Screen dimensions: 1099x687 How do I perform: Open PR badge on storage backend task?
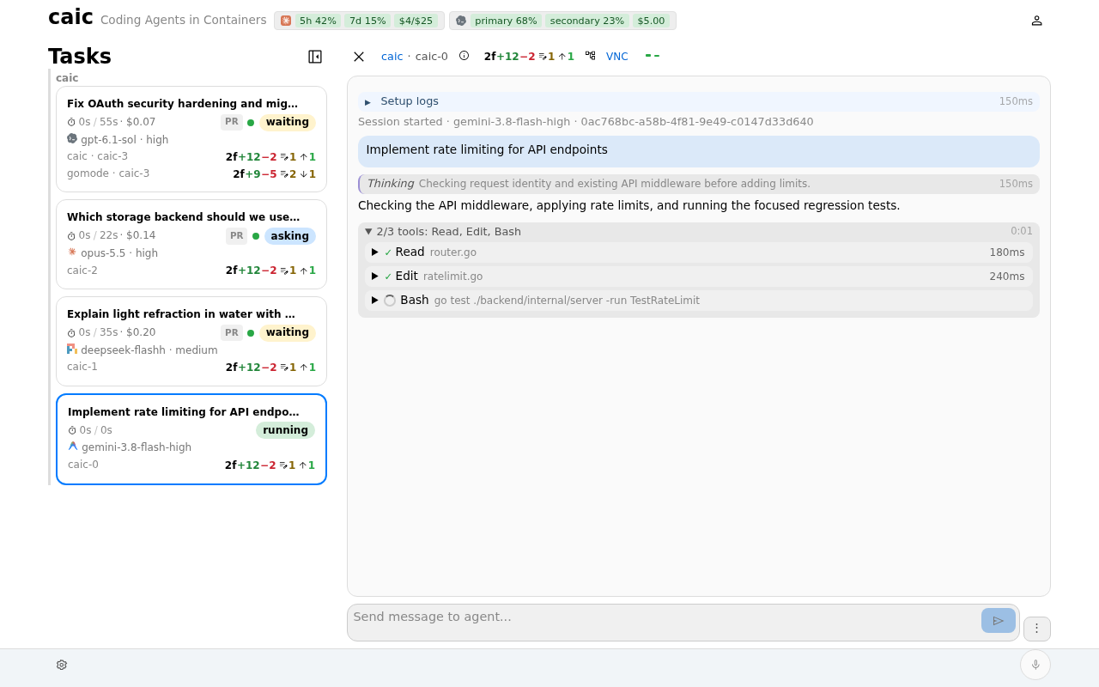point(237,236)
